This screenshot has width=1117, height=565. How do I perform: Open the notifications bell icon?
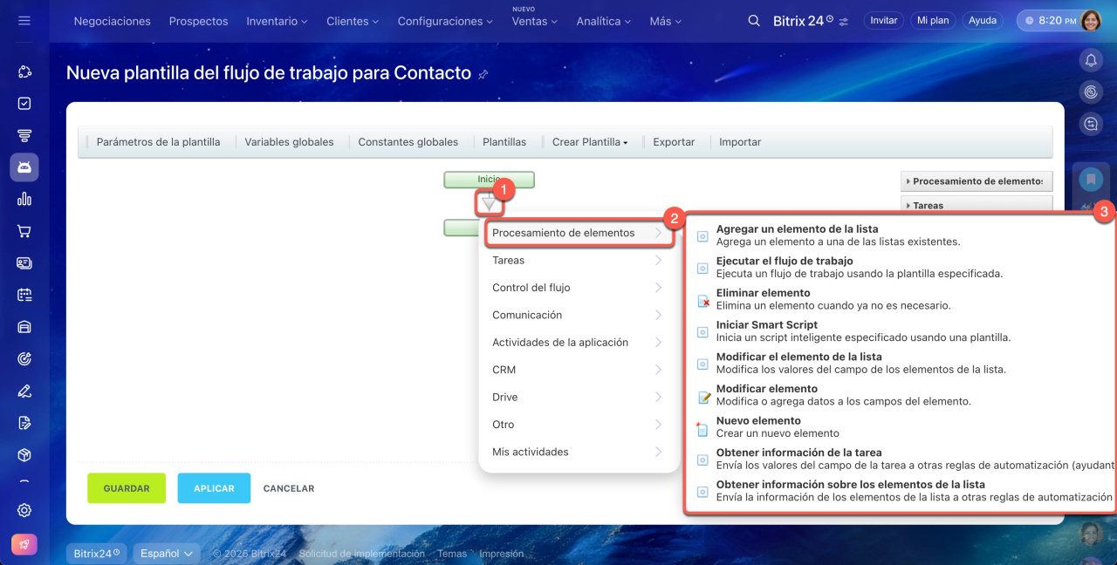pyautogui.click(x=1090, y=60)
